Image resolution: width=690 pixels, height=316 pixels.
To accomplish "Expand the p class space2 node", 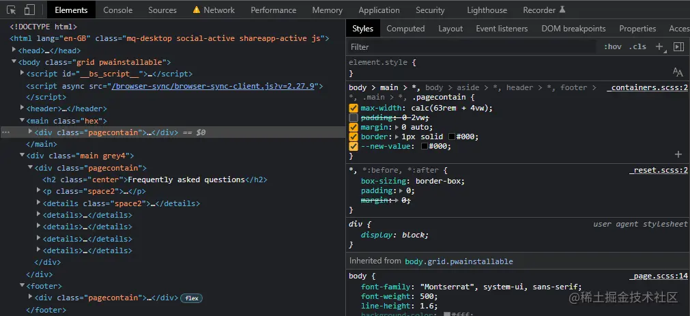I will coord(39,190).
